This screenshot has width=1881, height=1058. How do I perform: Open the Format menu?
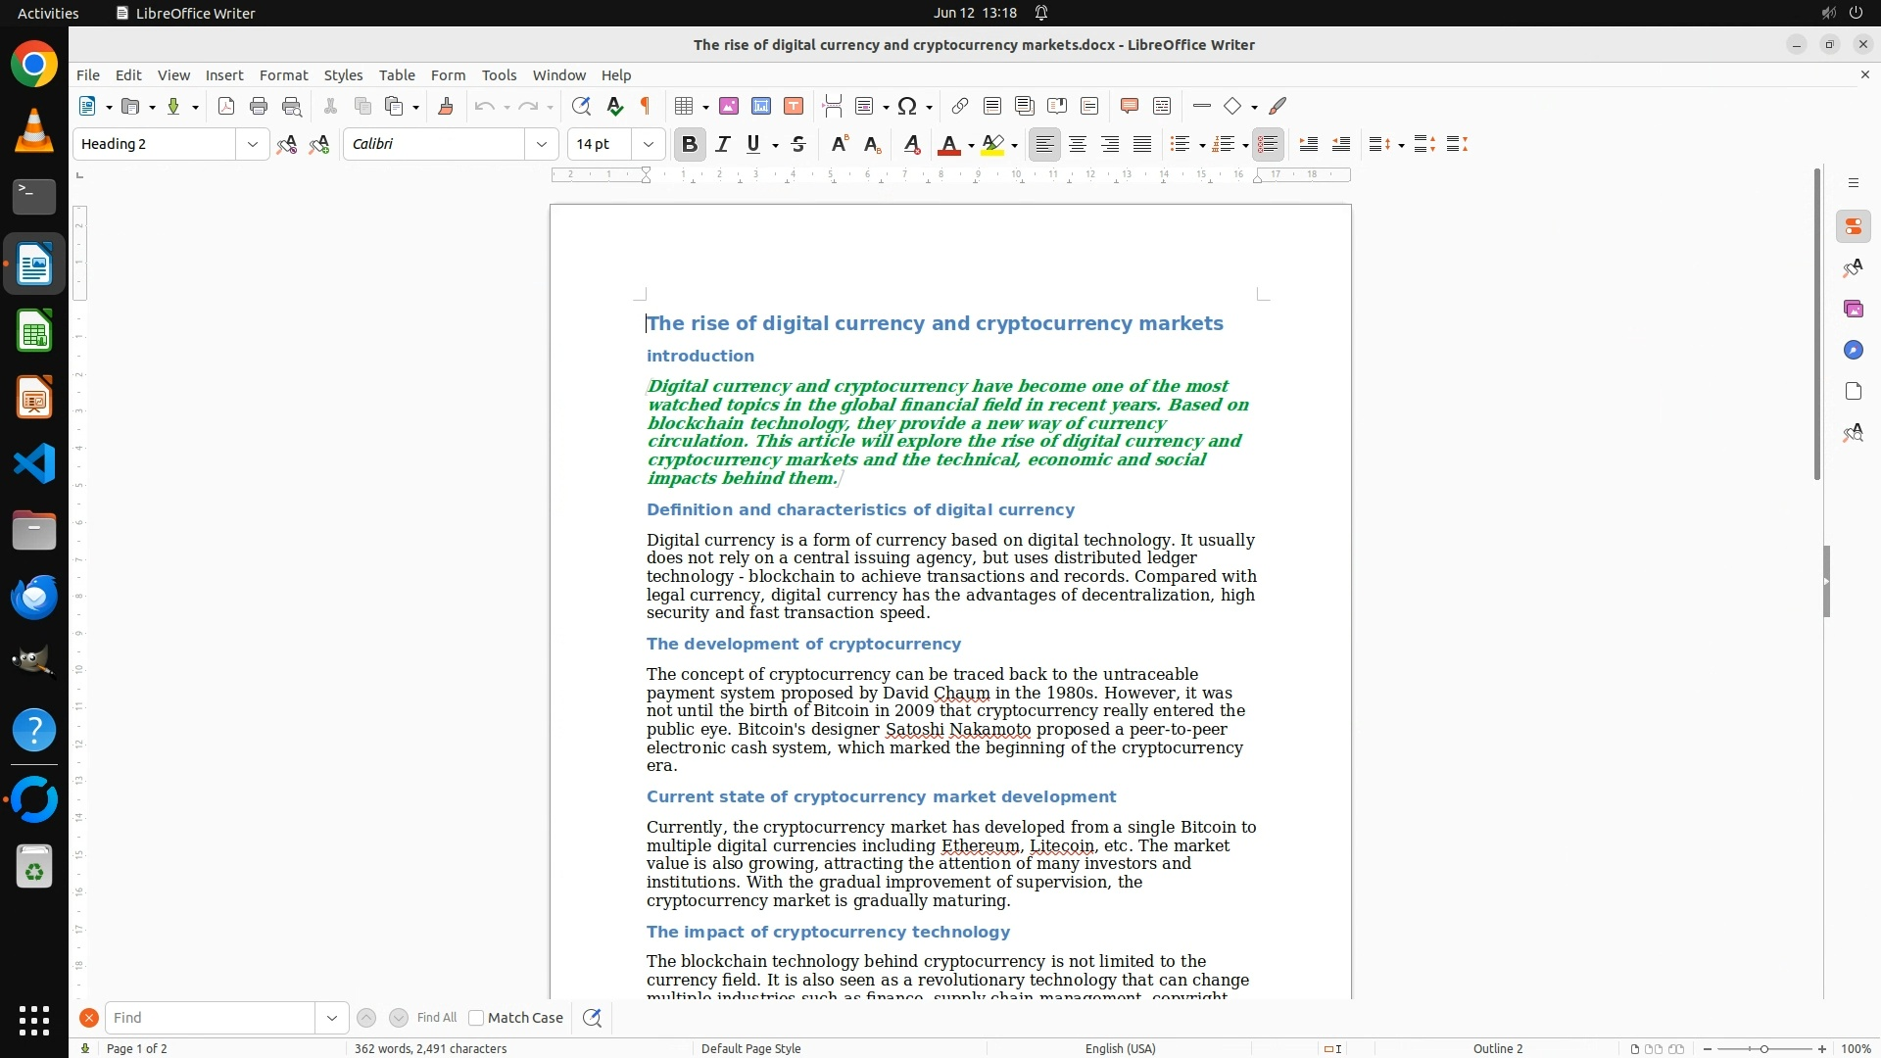(283, 75)
